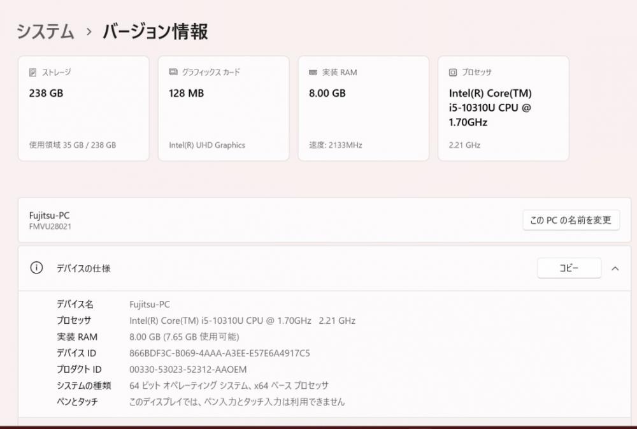Click the info icon beside デバイスの仕様
Image resolution: width=637 pixels, height=429 pixels.
tap(36, 268)
